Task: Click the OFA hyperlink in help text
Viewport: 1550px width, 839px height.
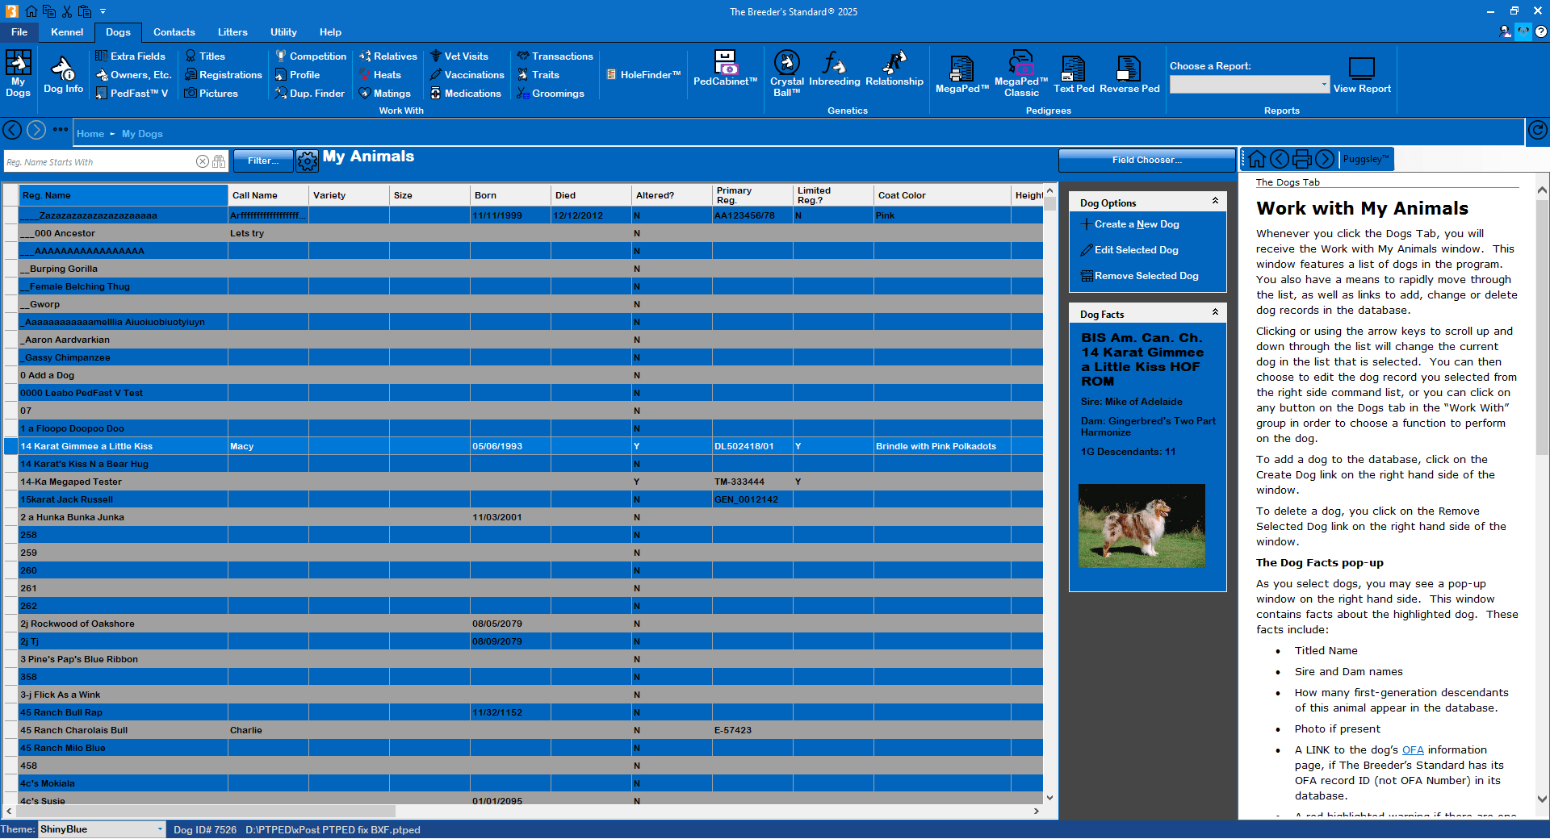Action: tap(1413, 749)
